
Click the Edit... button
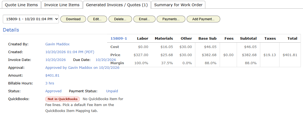click(97, 19)
